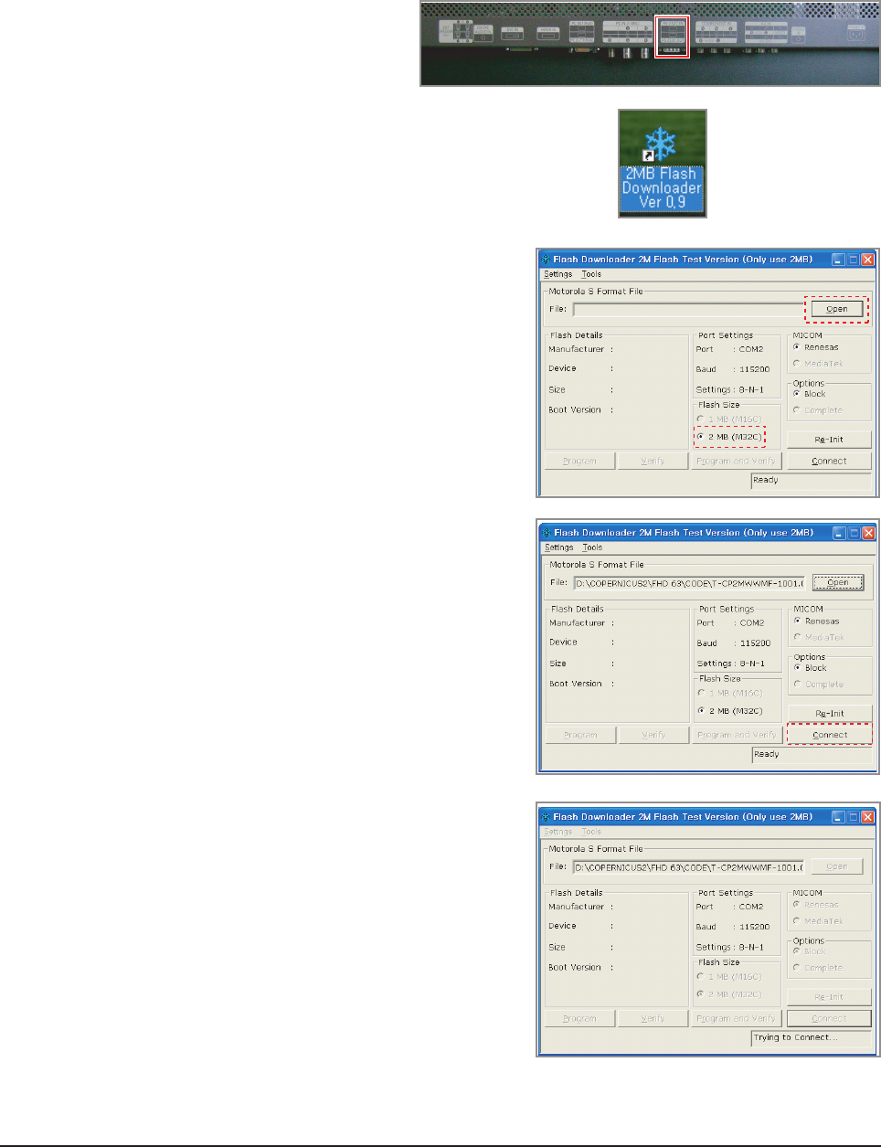The width and height of the screenshot is (881, 1147).
Task: Open Settings menu in file-loaded Ready window
Action: pos(558,547)
